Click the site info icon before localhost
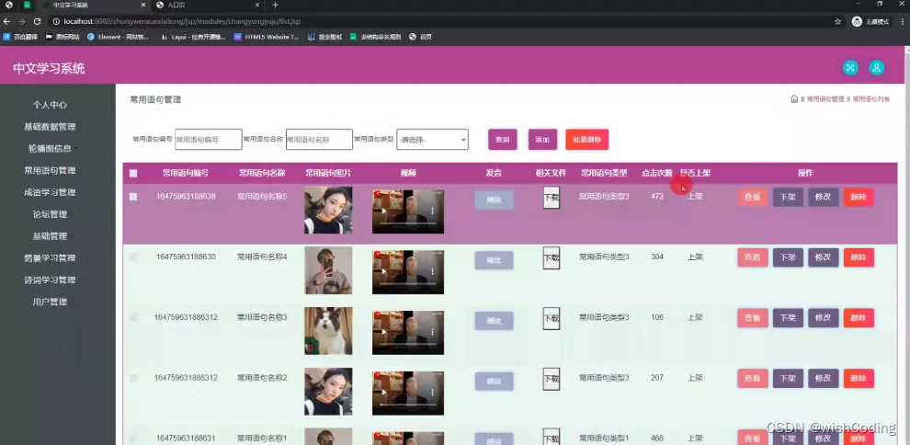 pyautogui.click(x=56, y=21)
